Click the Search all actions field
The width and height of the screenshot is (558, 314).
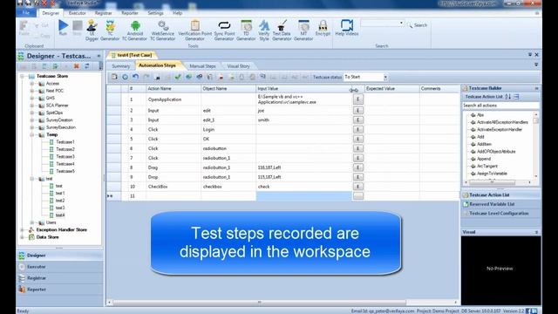(x=500, y=106)
